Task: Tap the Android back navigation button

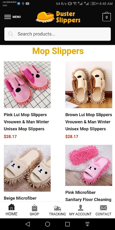Action: coord(28,224)
